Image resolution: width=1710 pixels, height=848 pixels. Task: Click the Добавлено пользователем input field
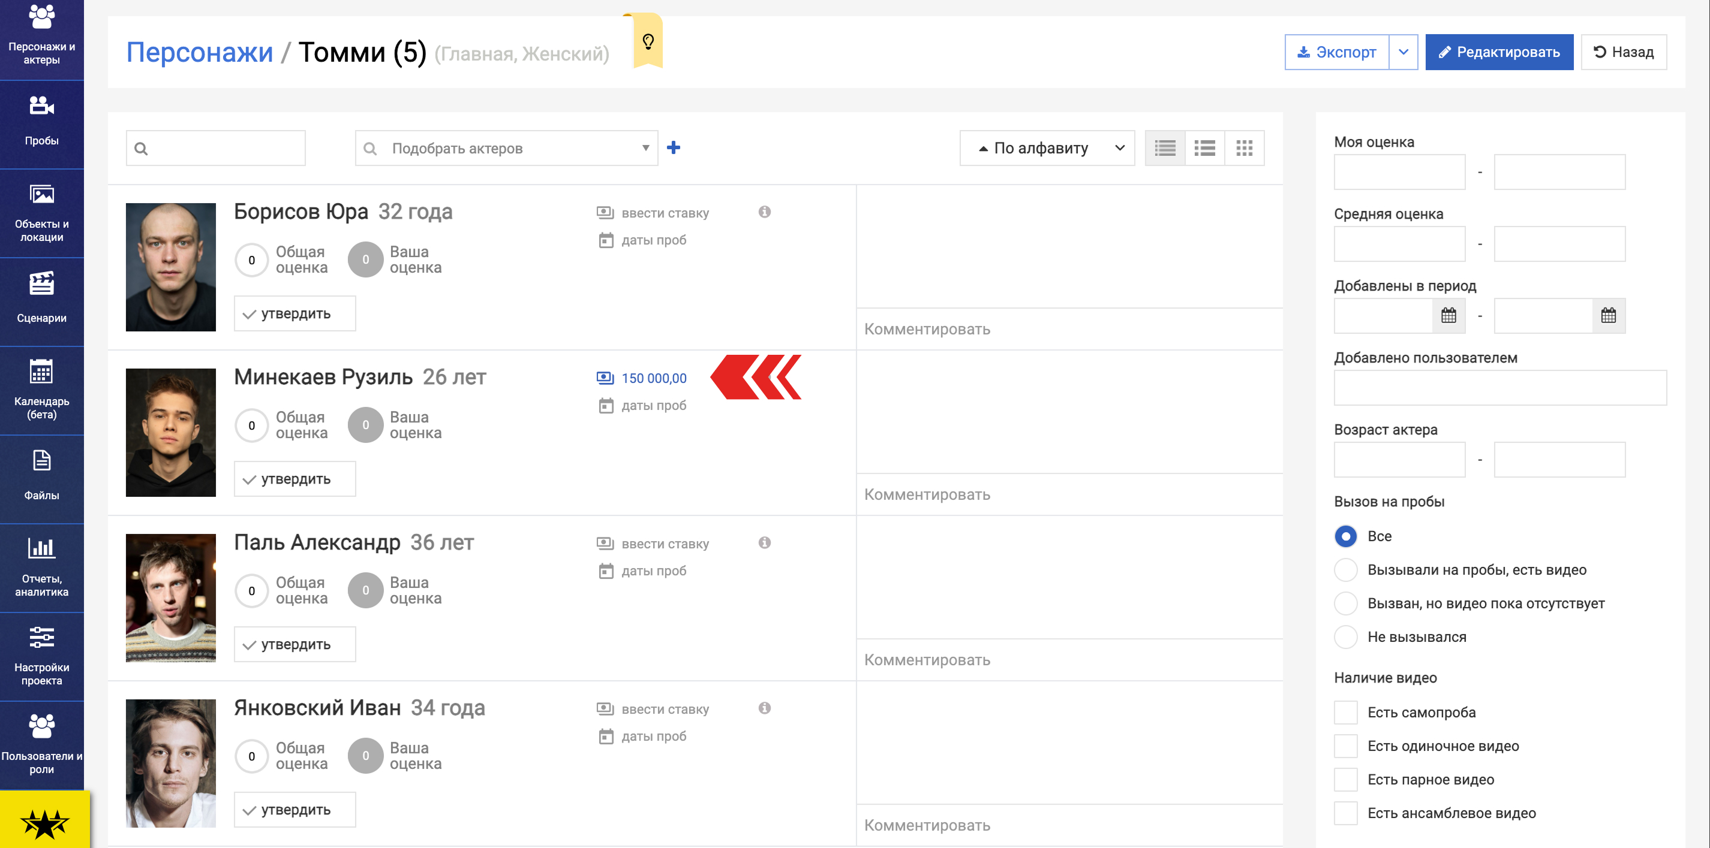click(x=1500, y=388)
